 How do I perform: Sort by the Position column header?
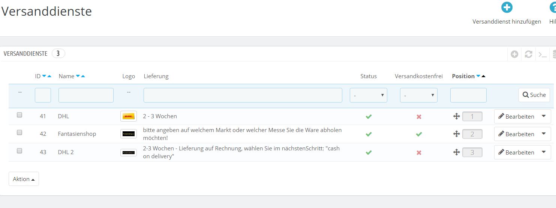coord(463,76)
